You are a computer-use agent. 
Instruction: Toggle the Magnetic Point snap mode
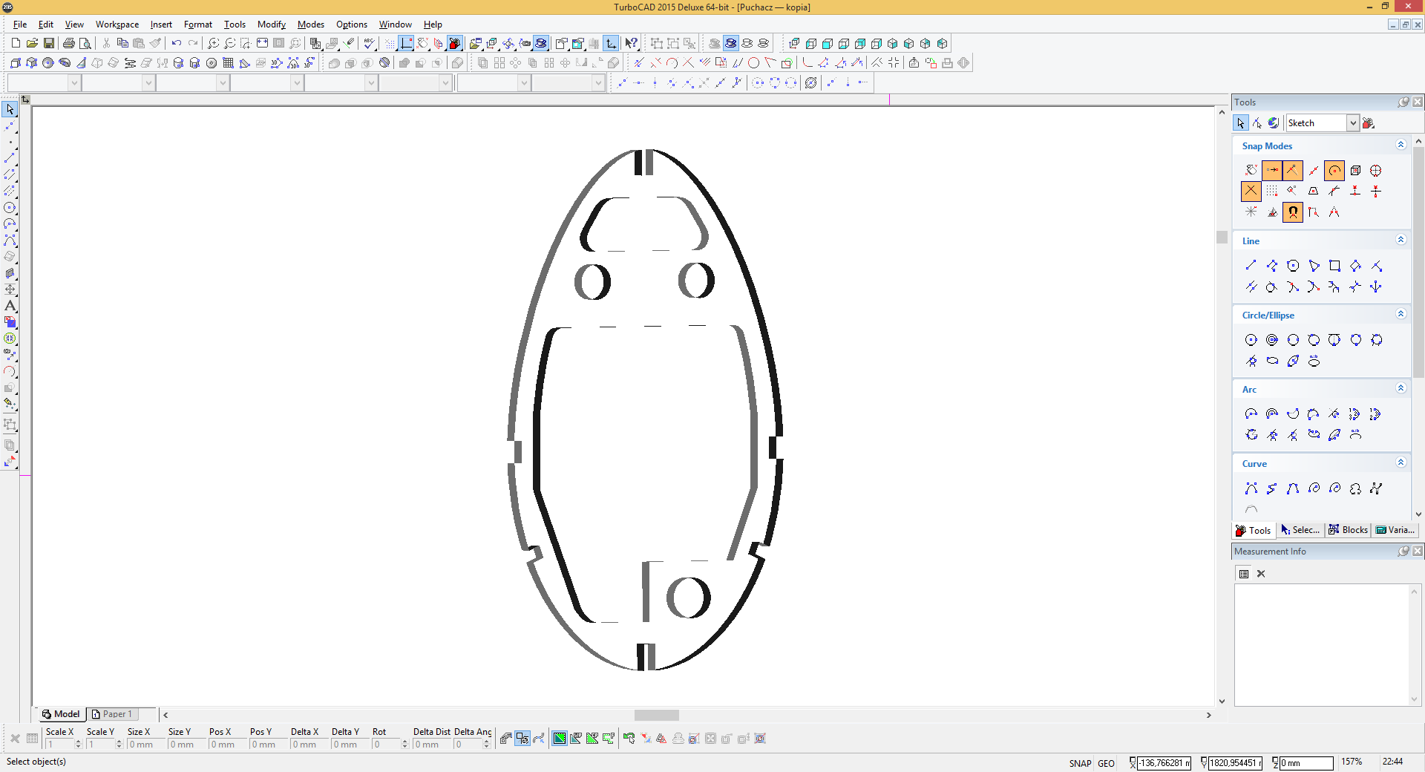point(1293,212)
